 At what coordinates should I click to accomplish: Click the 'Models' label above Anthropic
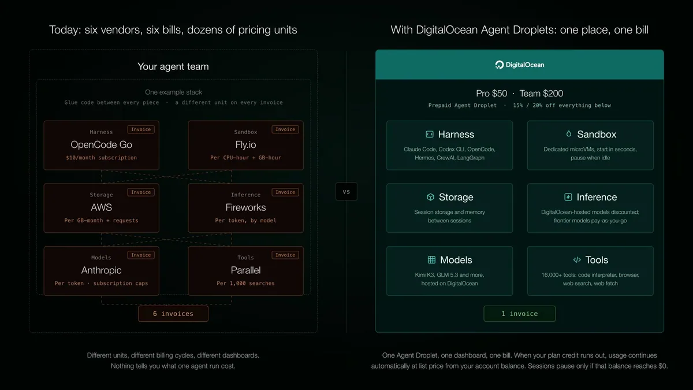[101, 258]
